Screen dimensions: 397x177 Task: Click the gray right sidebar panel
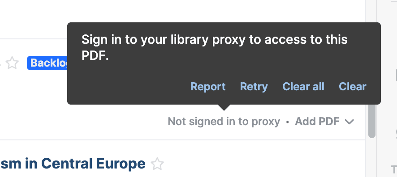(x=387, y=88)
